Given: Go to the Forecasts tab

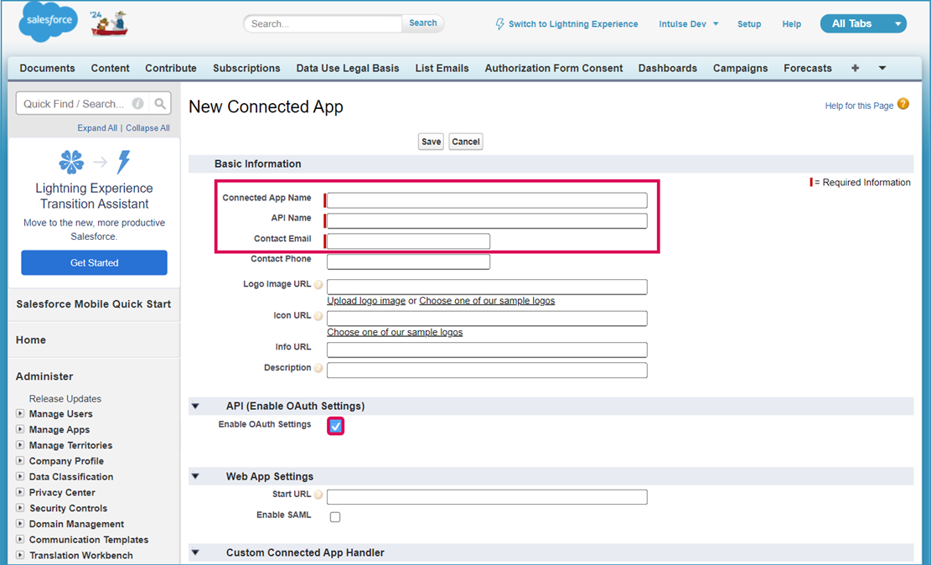Looking at the screenshot, I should [808, 69].
